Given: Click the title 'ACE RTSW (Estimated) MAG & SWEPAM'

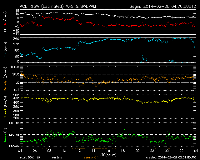Looking at the screenshot, I should click(x=58, y=6).
